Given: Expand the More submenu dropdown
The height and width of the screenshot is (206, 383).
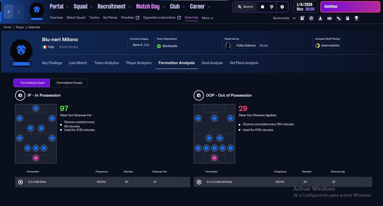Looking at the screenshot, I should pyautogui.click(x=208, y=18).
